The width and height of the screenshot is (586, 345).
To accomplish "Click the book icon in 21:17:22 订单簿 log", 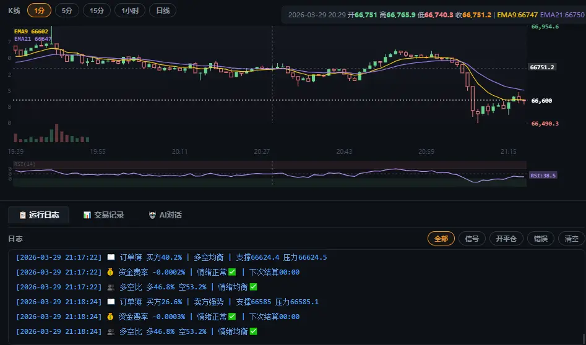I will pos(111,257).
